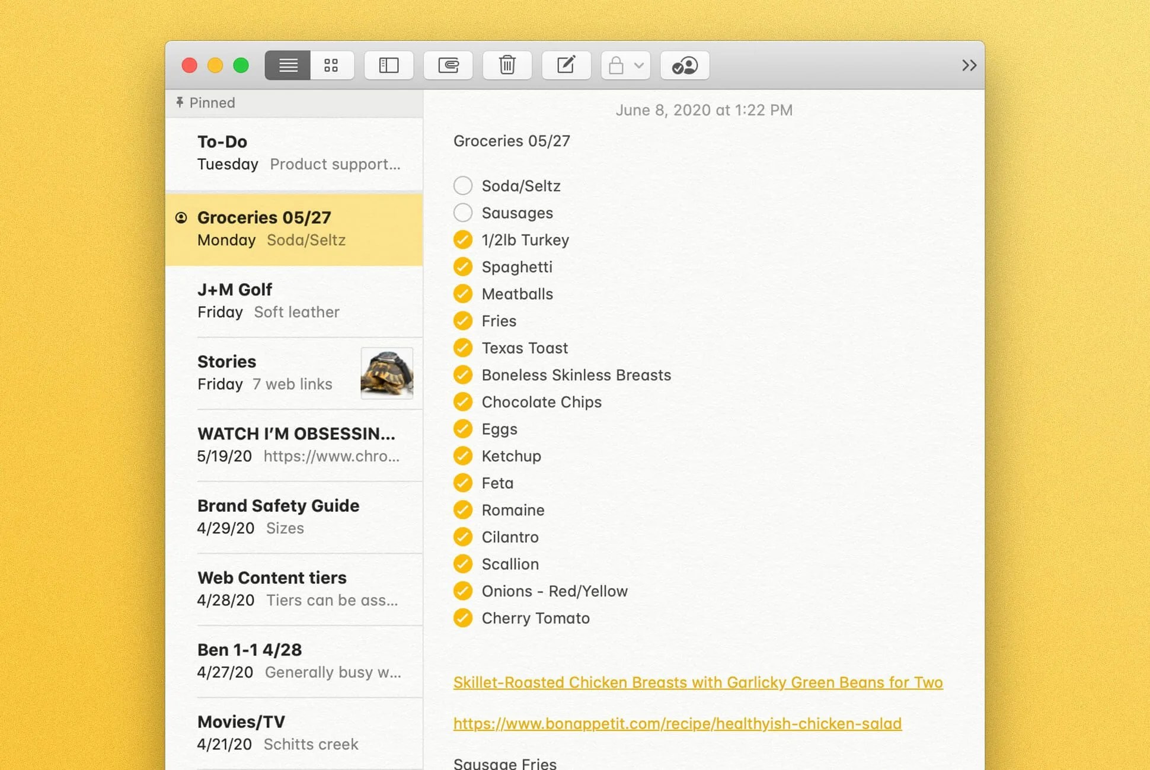Enter full screen with green button
This screenshot has width=1150, height=770.
coord(241,65)
